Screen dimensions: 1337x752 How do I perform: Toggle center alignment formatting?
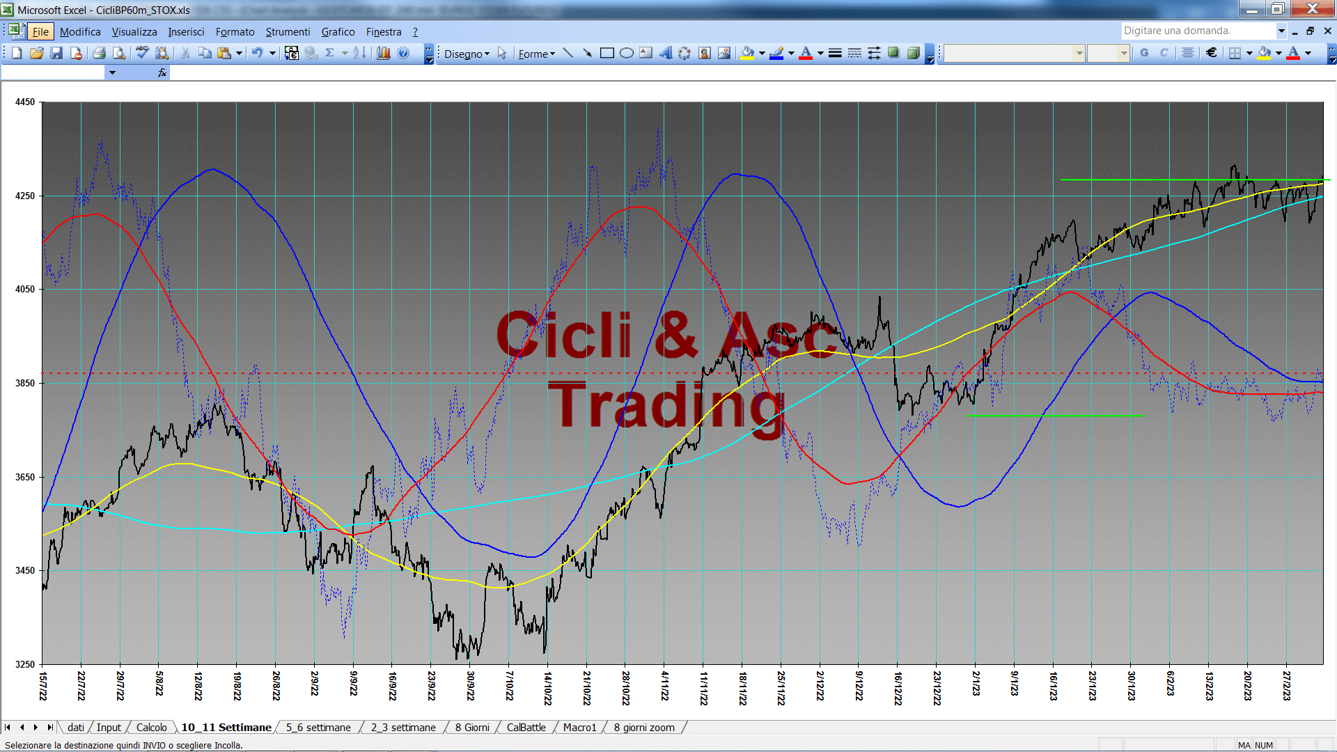(x=1188, y=53)
